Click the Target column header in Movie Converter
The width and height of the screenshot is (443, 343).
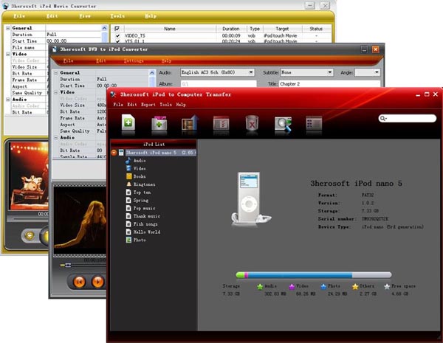[282, 29]
